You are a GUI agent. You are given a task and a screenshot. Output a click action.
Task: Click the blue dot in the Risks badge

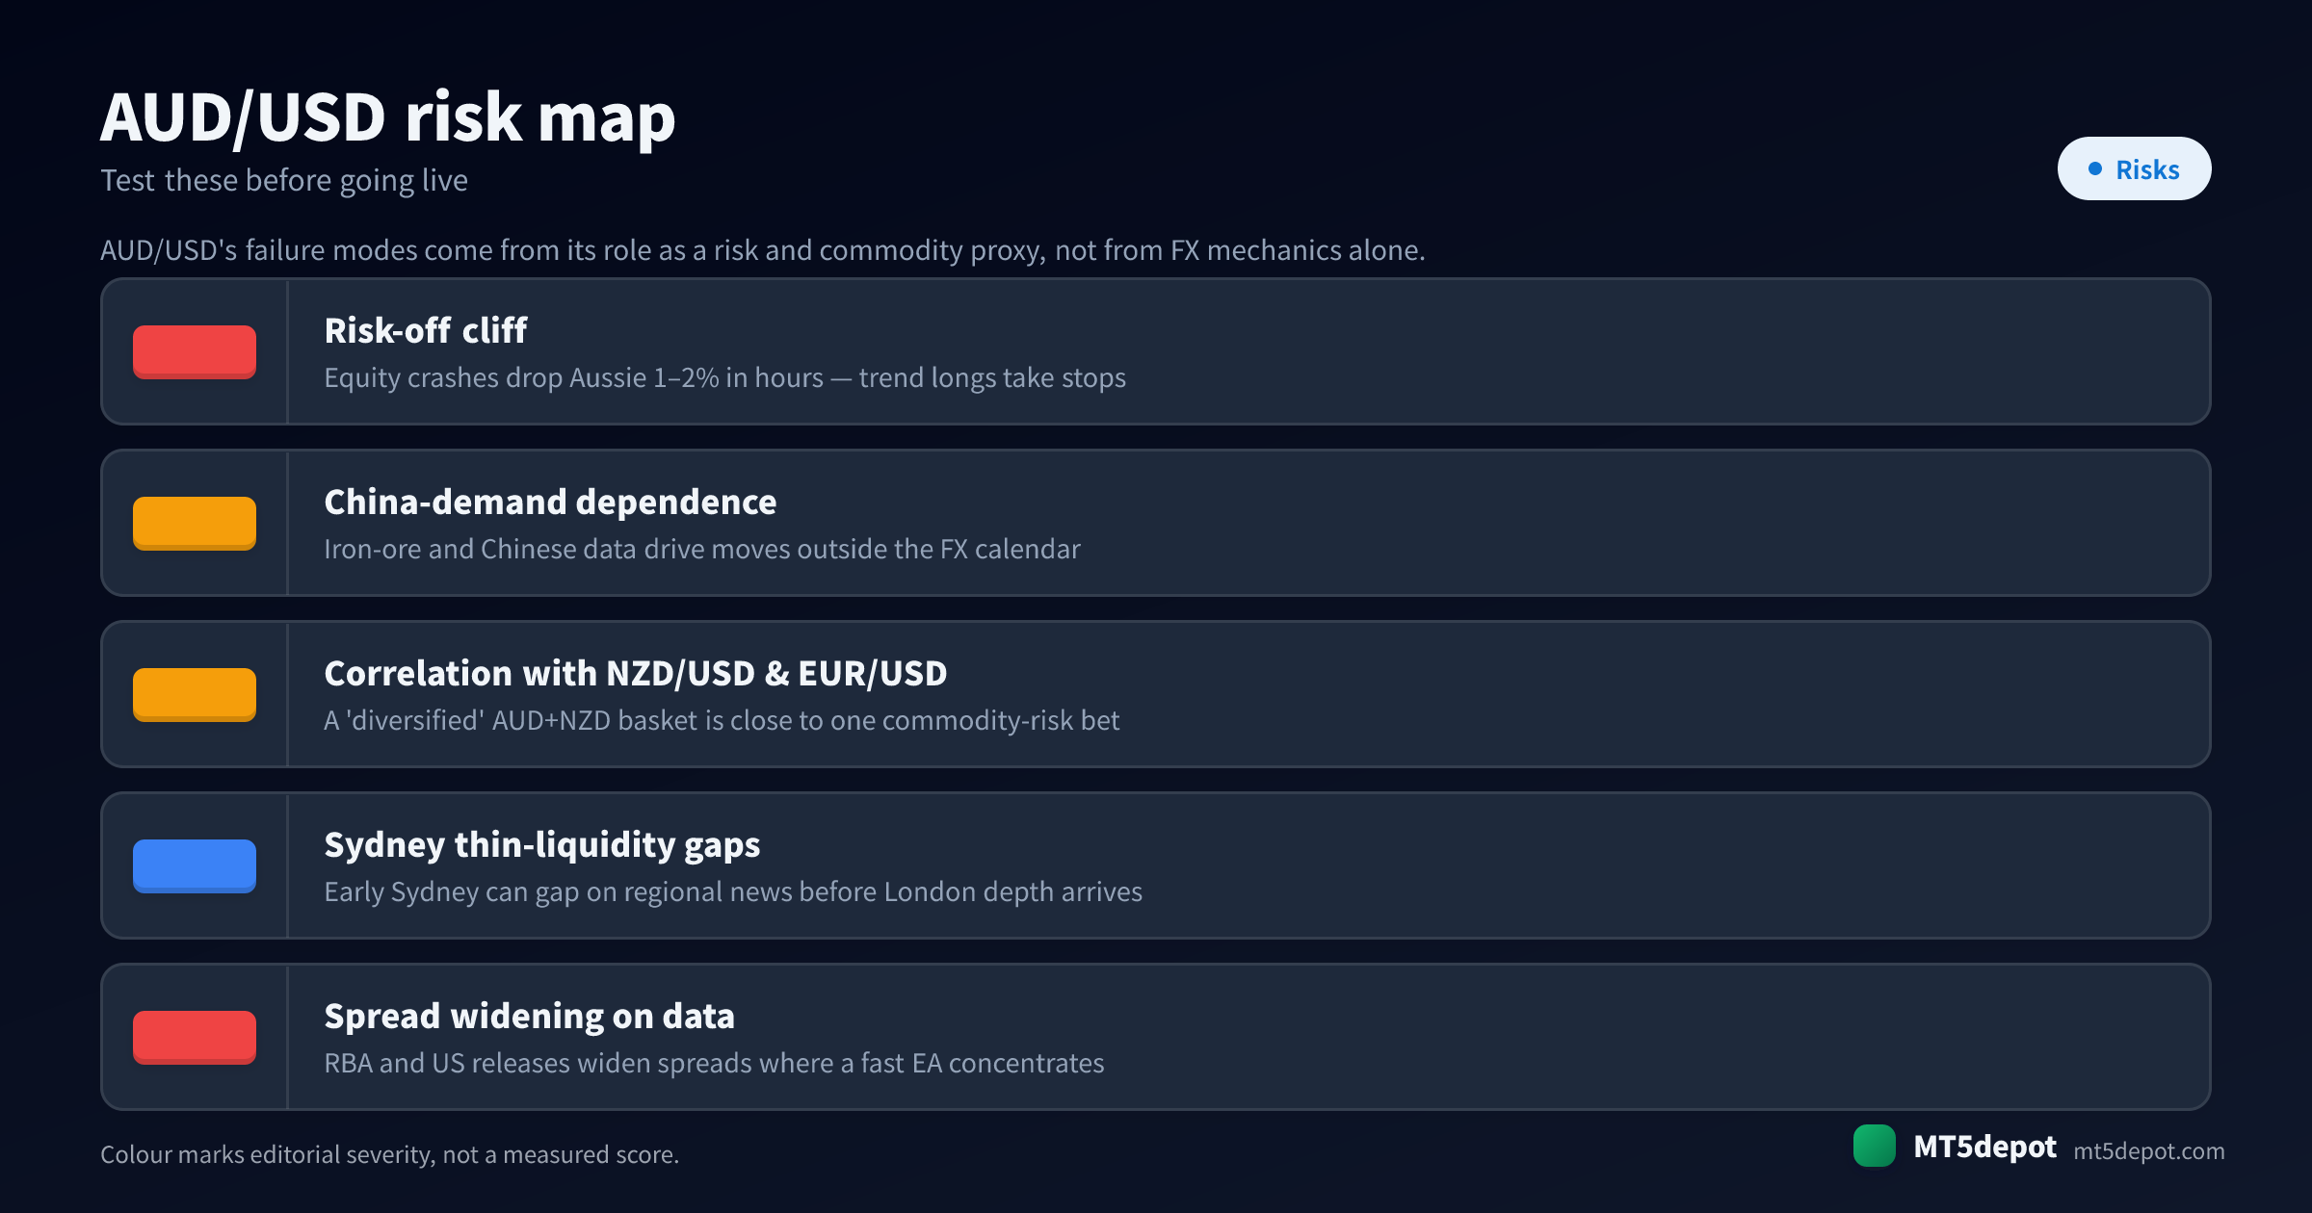[x=2094, y=168]
